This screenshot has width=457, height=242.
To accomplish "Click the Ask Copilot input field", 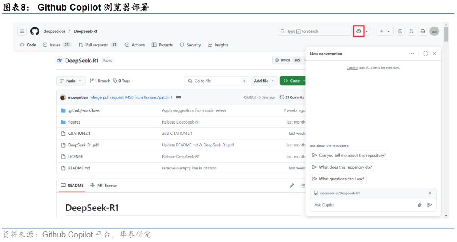I will 364,205.
